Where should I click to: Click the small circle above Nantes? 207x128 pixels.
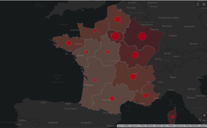click(87, 52)
